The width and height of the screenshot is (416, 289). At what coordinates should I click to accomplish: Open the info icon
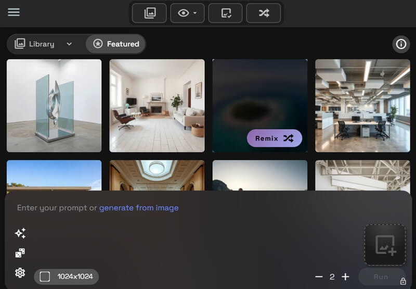tap(401, 44)
